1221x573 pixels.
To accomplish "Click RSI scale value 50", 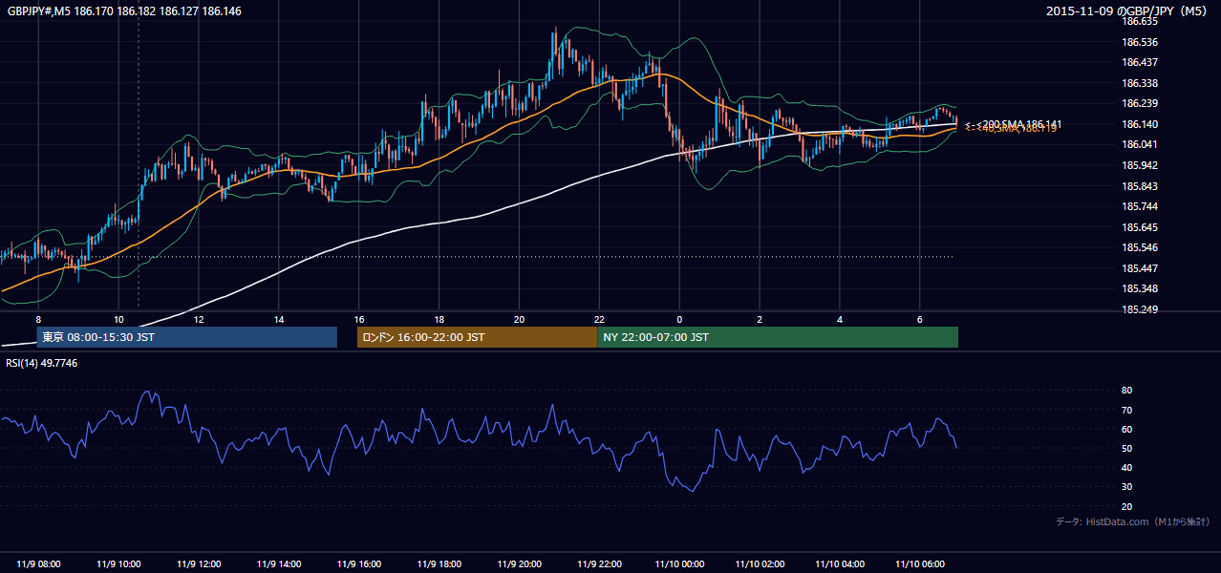I will [1126, 448].
